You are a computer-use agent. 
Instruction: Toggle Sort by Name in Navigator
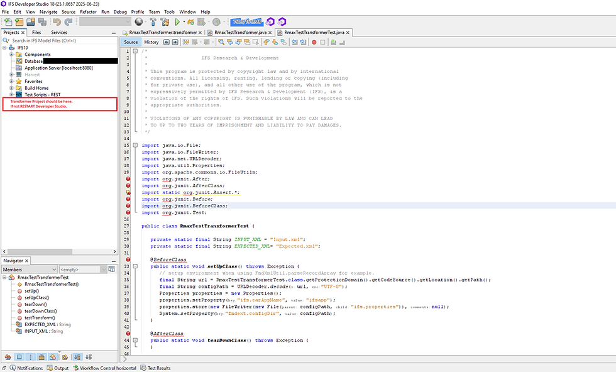77,357
